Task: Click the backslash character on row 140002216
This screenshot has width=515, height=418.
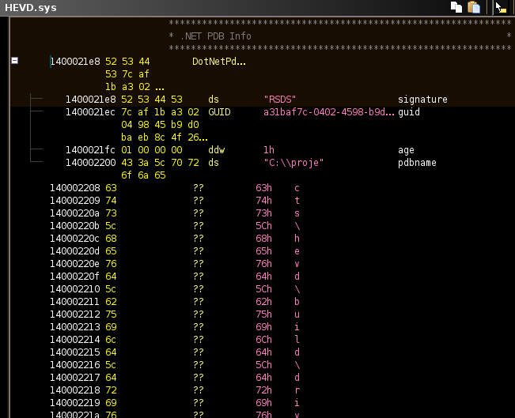Action: tap(297, 365)
